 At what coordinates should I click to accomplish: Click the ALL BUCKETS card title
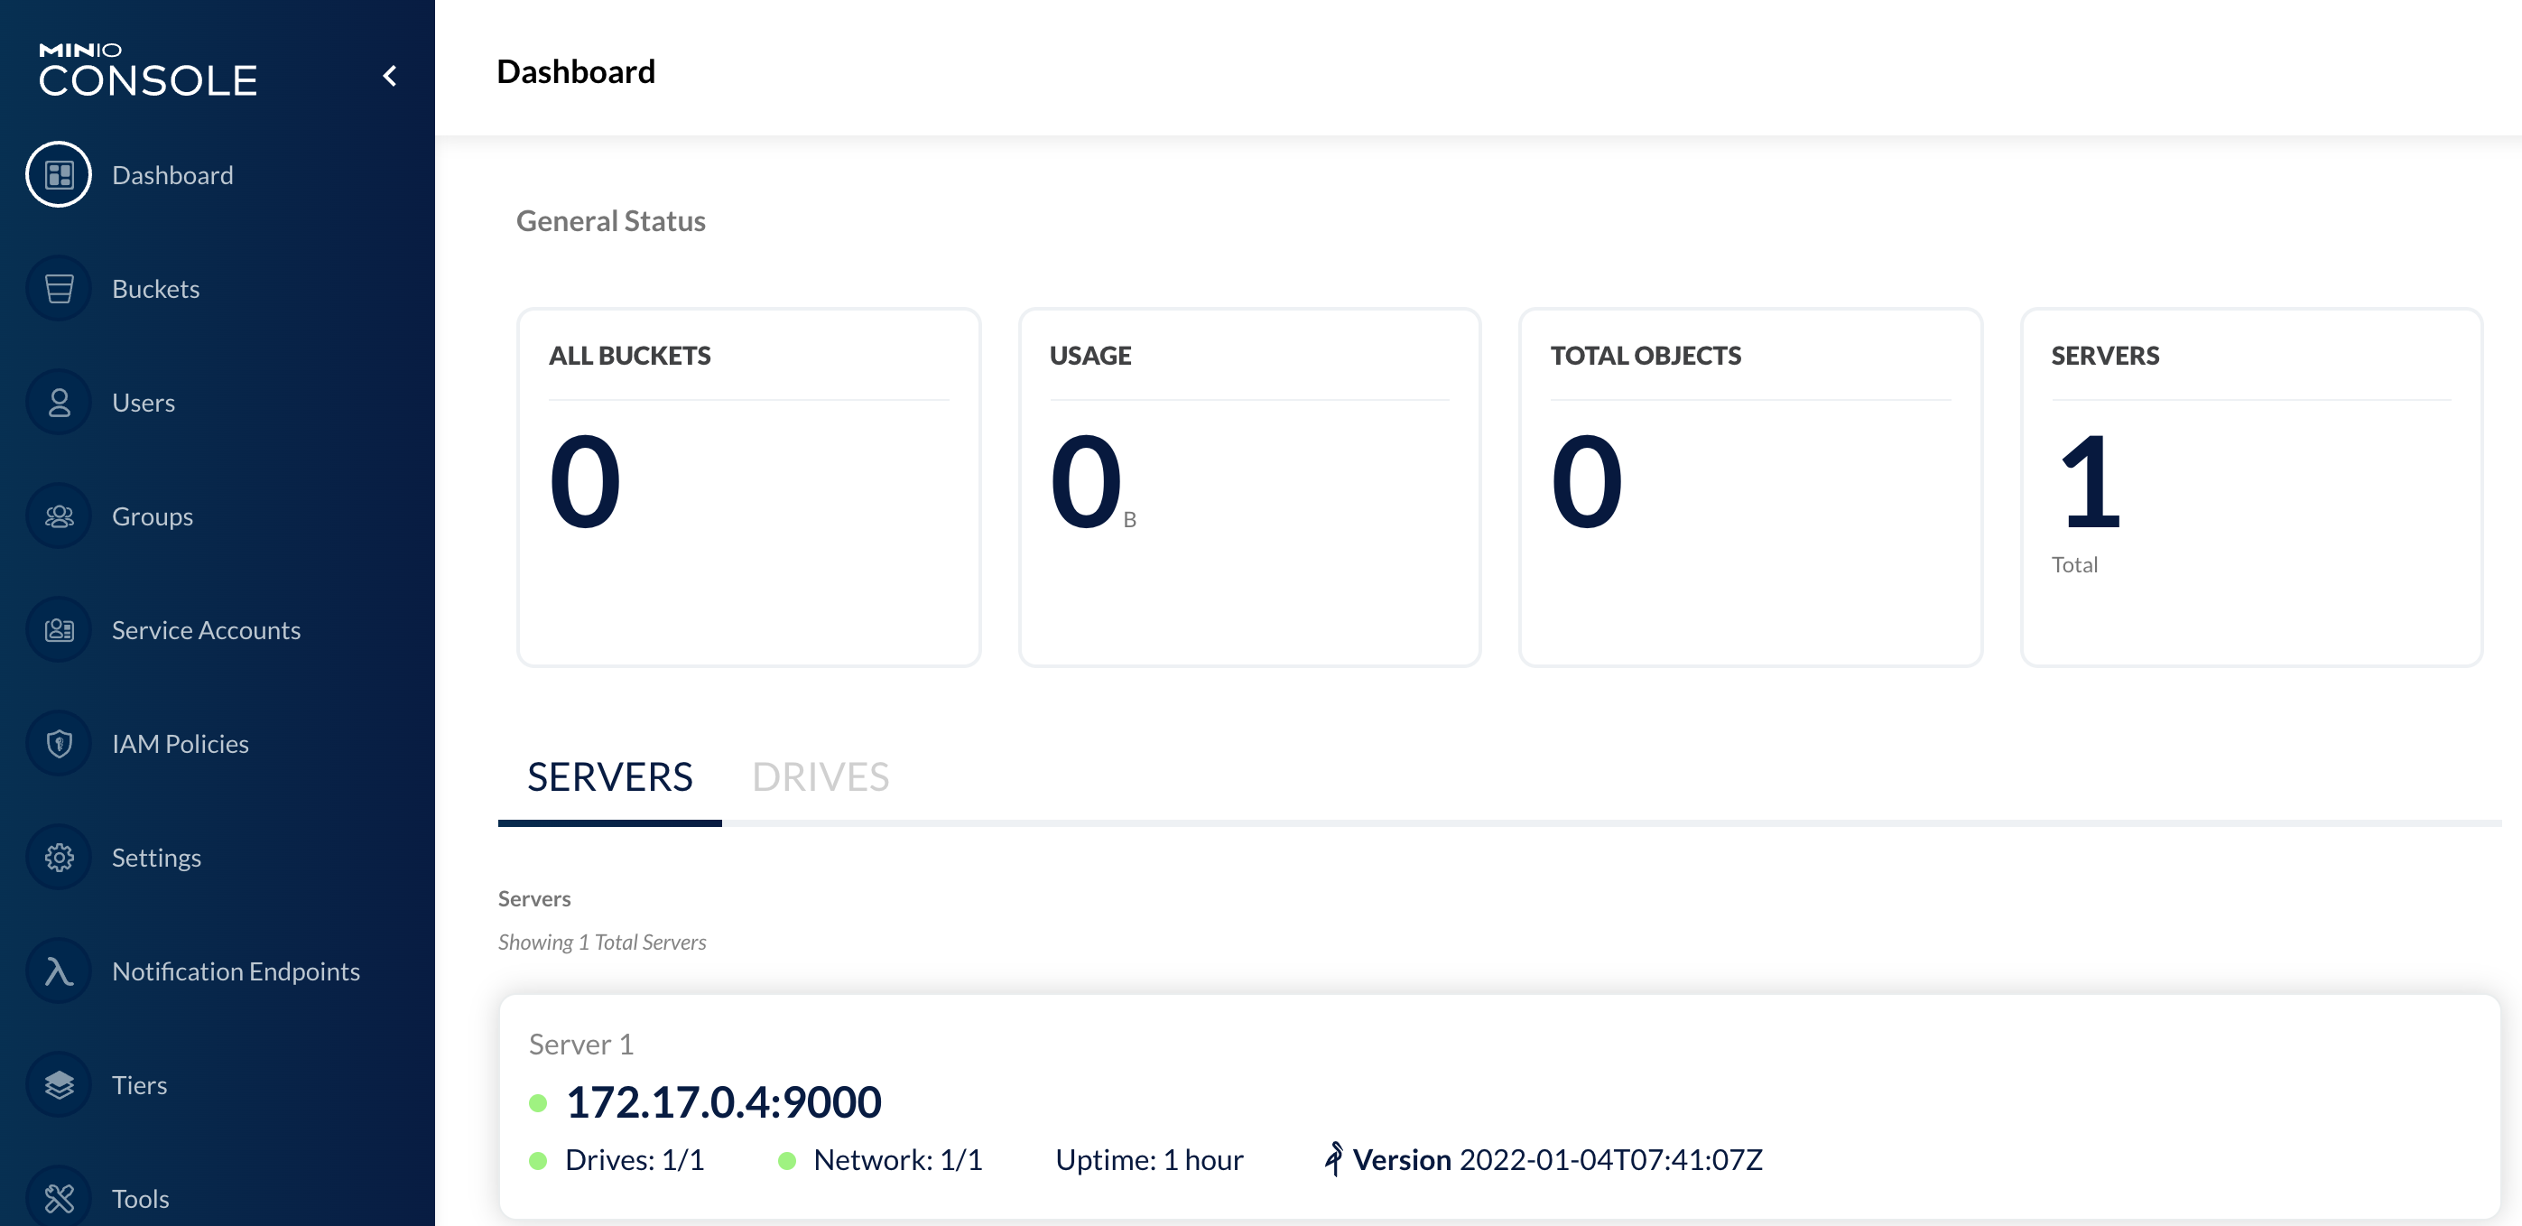click(629, 356)
